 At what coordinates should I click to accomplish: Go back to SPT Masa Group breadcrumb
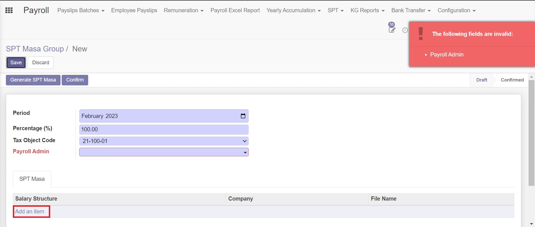pos(35,49)
